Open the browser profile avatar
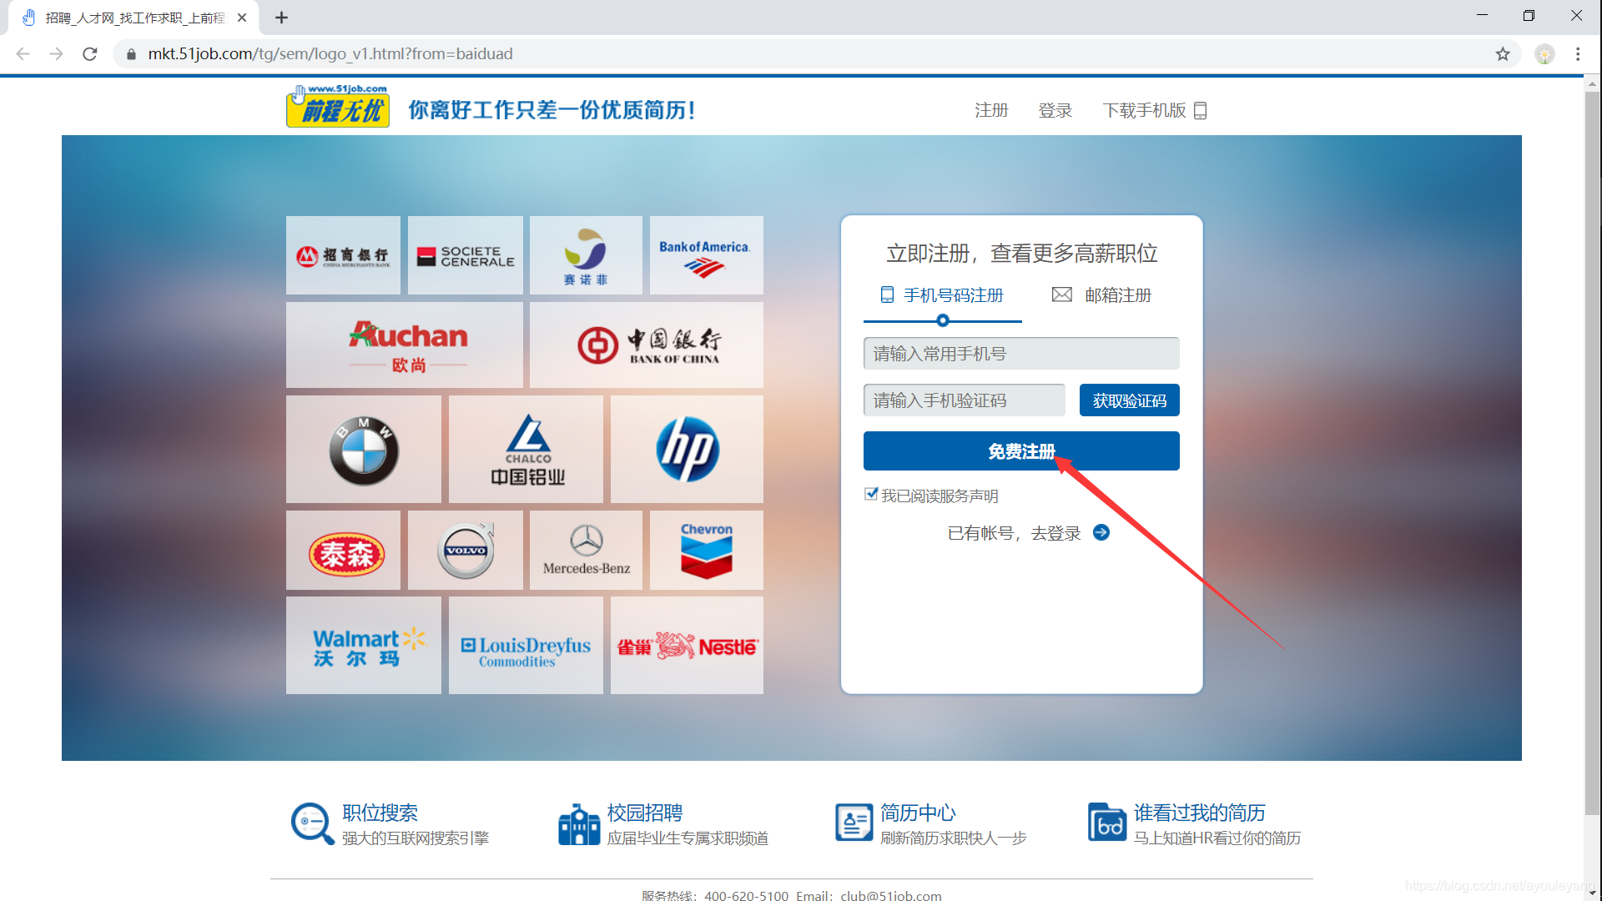Screen dimensions: 1602x901 pos(1544,53)
